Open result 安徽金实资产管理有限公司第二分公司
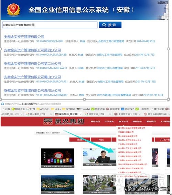172x195 pixels. pos(32,64)
